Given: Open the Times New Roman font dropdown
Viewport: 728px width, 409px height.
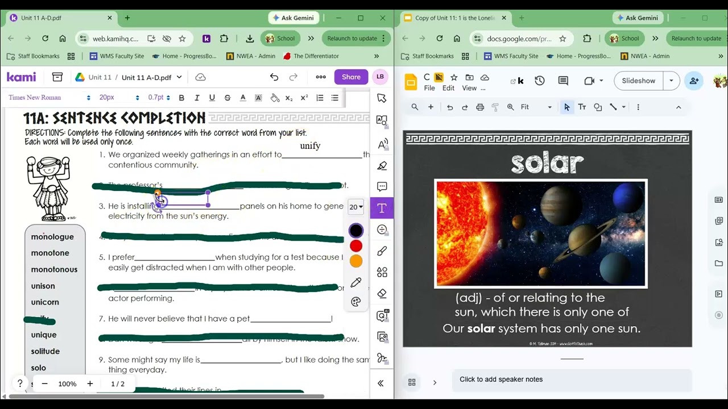Looking at the screenshot, I should [x=49, y=98].
